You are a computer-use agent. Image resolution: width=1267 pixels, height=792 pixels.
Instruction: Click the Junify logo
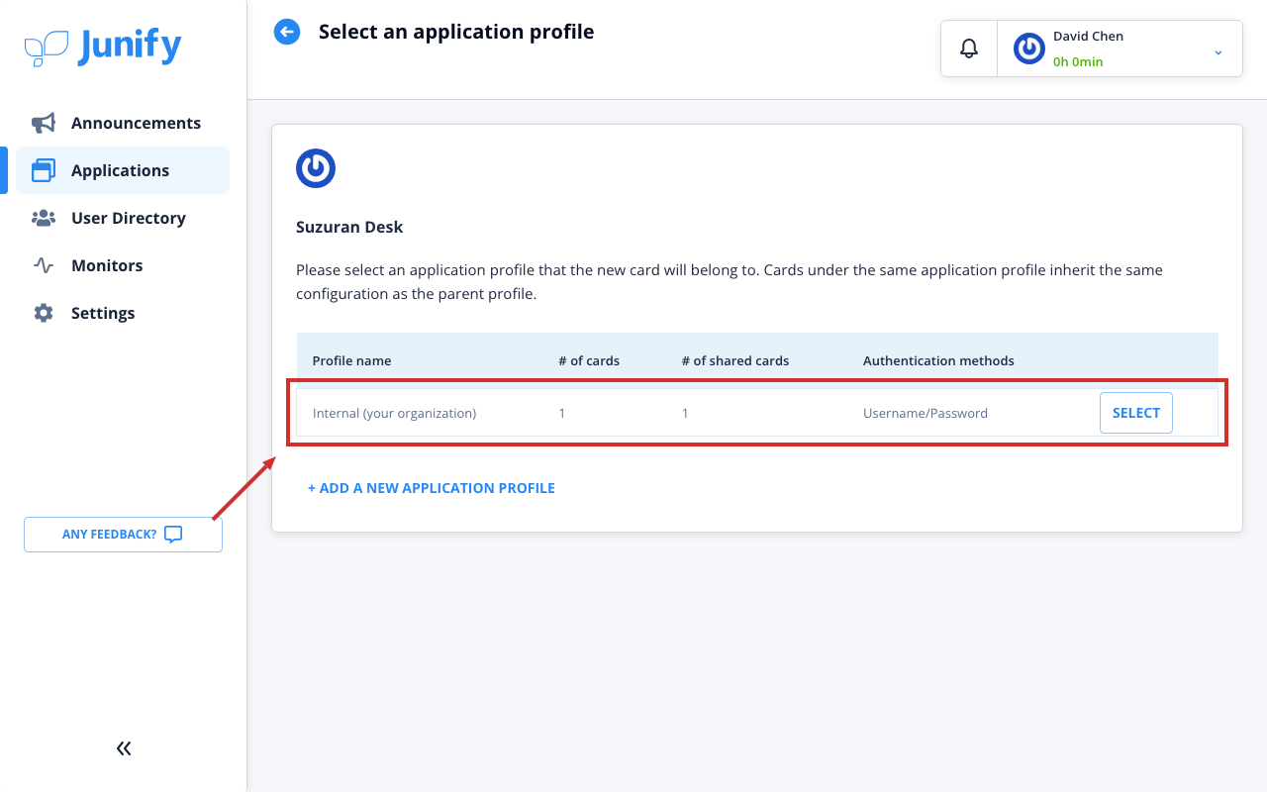(x=103, y=47)
